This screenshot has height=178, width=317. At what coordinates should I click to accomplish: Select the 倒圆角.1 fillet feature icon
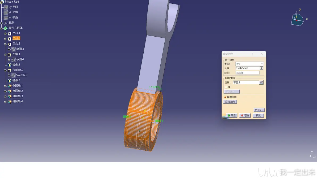[10, 86]
